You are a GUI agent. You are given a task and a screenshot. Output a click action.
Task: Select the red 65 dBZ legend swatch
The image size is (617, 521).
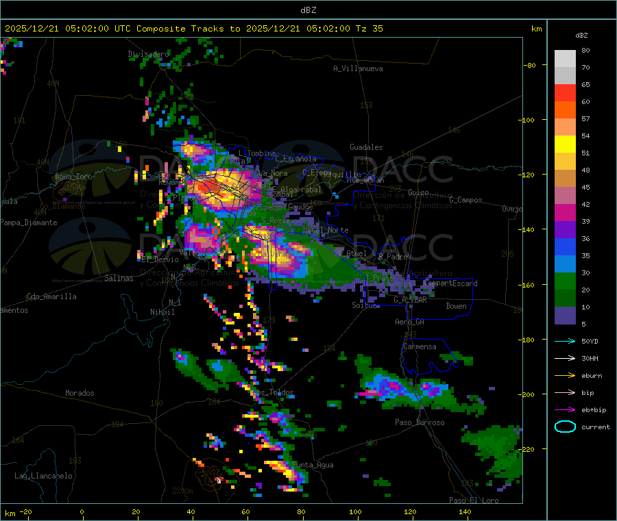pos(565,92)
